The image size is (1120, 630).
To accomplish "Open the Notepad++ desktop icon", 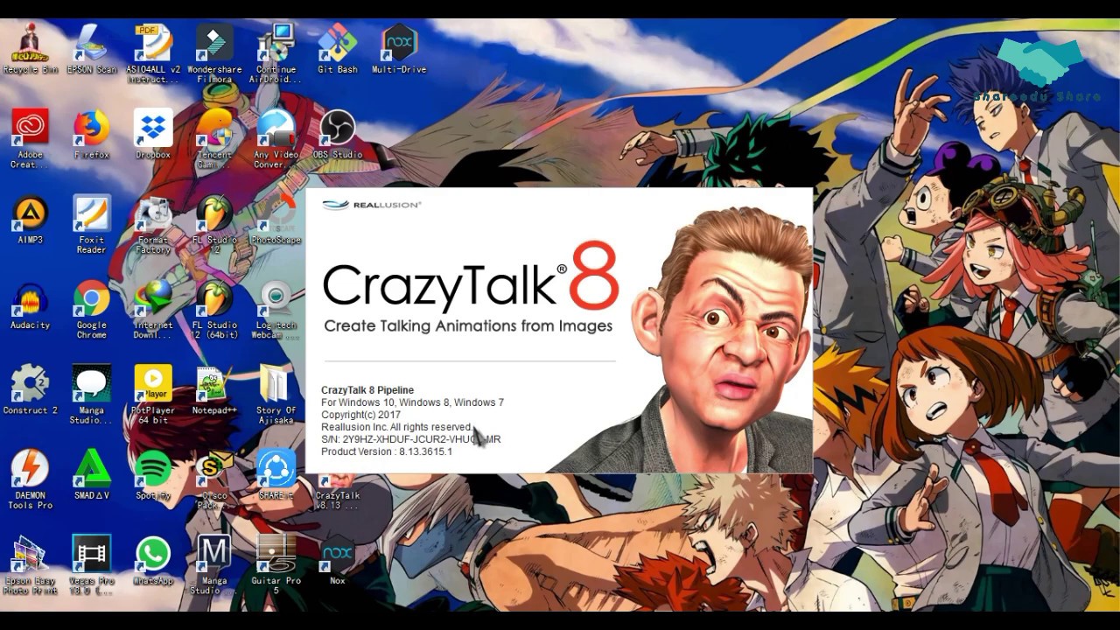I will click(214, 390).
